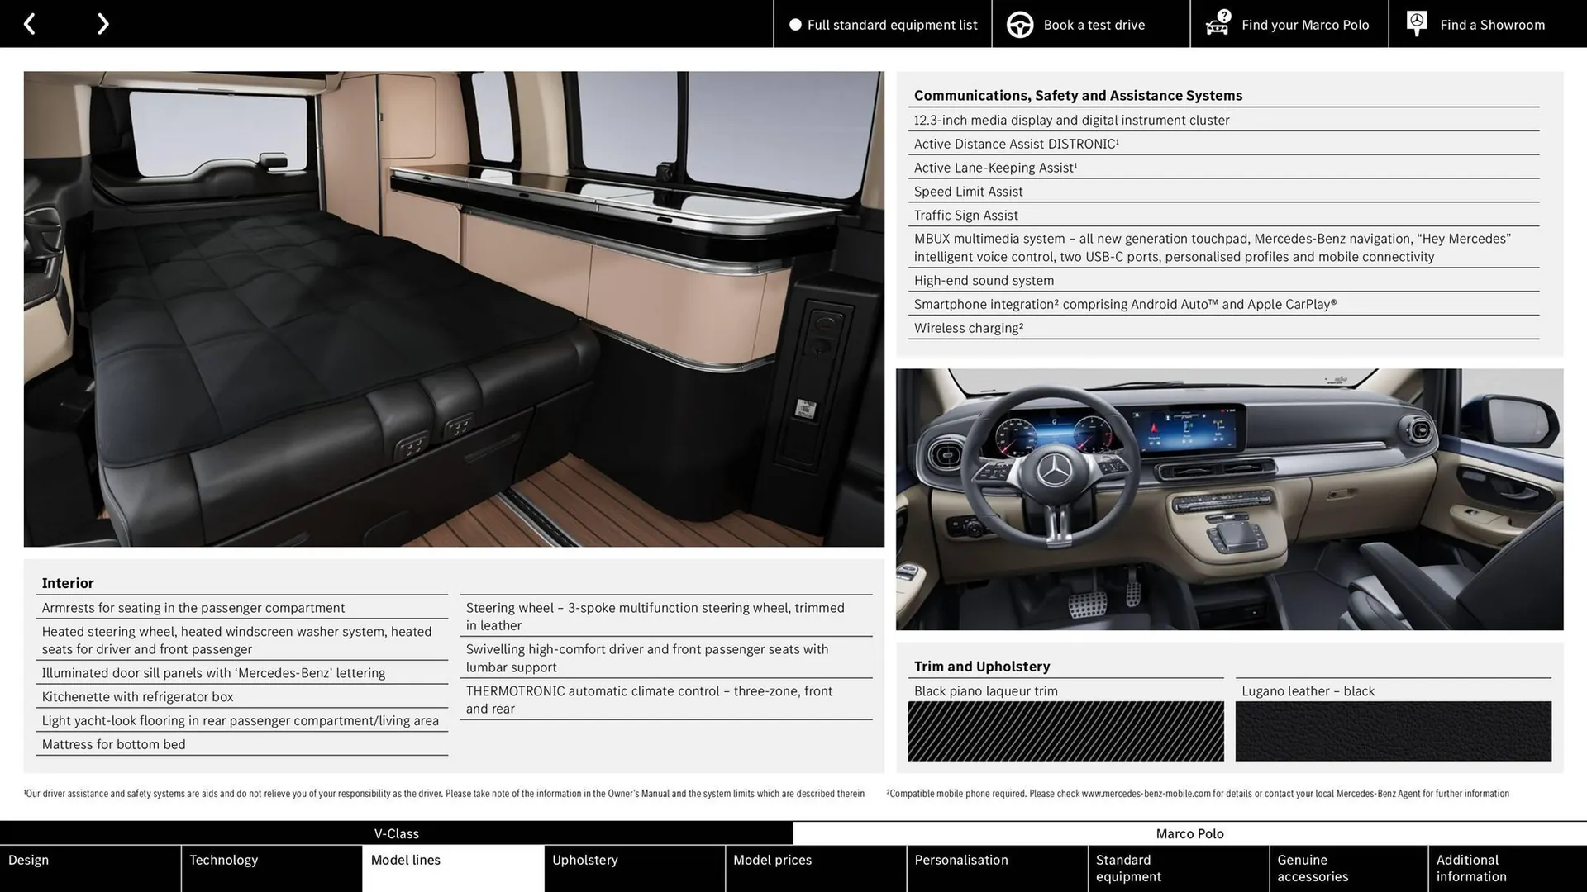Click the question mark badge on steering wheel icon
The width and height of the screenshot is (1587, 892).
click(1222, 13)
